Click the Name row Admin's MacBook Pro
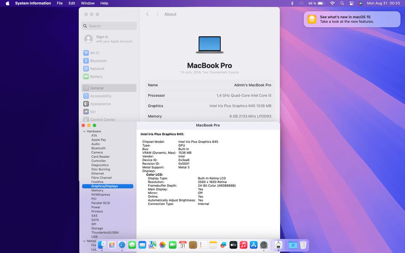Image resolution: width=405 pixels, height=253 pixels. (210, 85)
